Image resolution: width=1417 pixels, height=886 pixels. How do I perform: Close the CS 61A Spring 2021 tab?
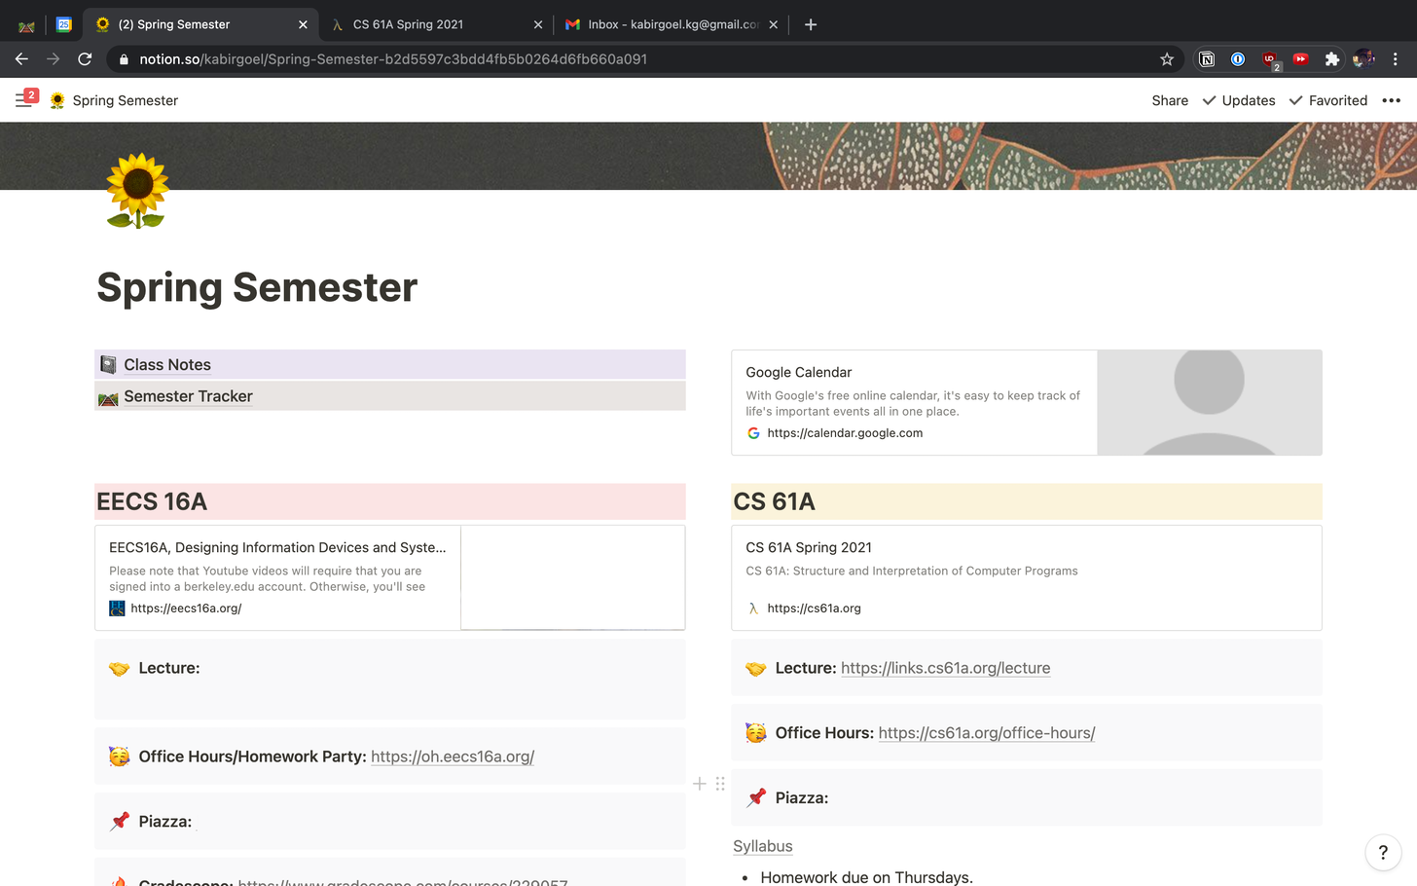click(538, 24)
